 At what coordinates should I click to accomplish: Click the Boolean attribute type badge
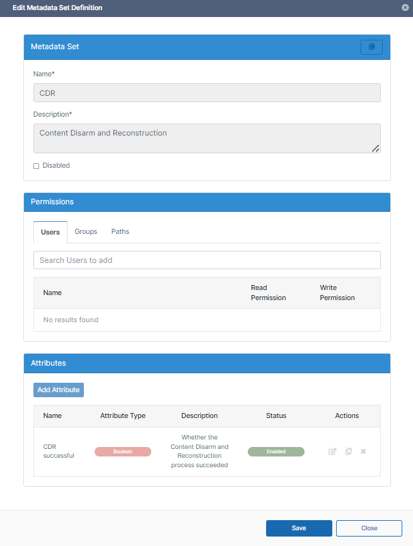tap(123, 451)
